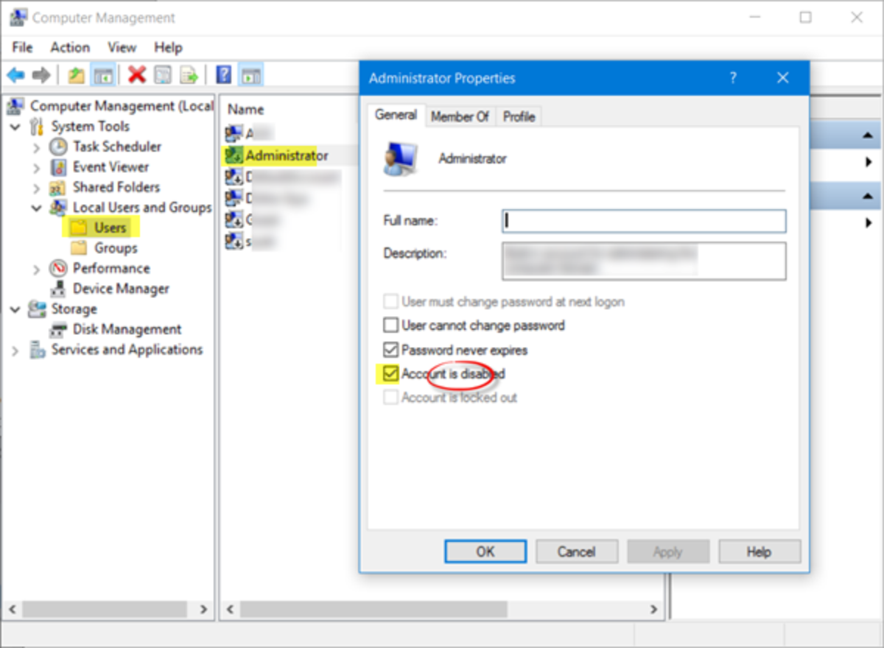Open Help via blue question mark icon
Image resolution: width=884 pixels, height=648 pixels.
pyautogui.click(x=224, y=74)
